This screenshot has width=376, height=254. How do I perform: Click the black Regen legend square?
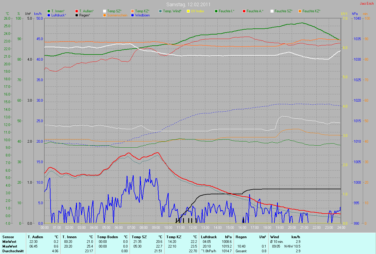[77, 15]
